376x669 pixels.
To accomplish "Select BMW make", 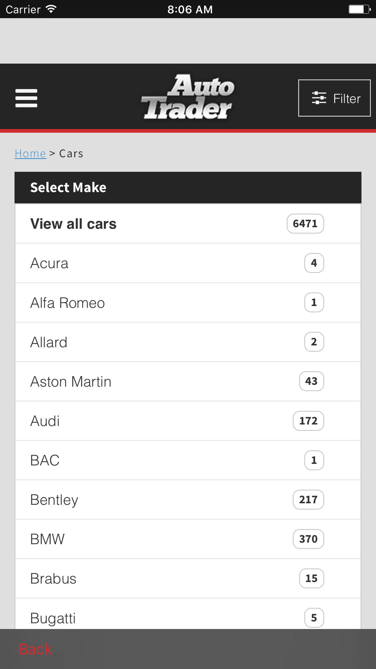I will point(188,539).
